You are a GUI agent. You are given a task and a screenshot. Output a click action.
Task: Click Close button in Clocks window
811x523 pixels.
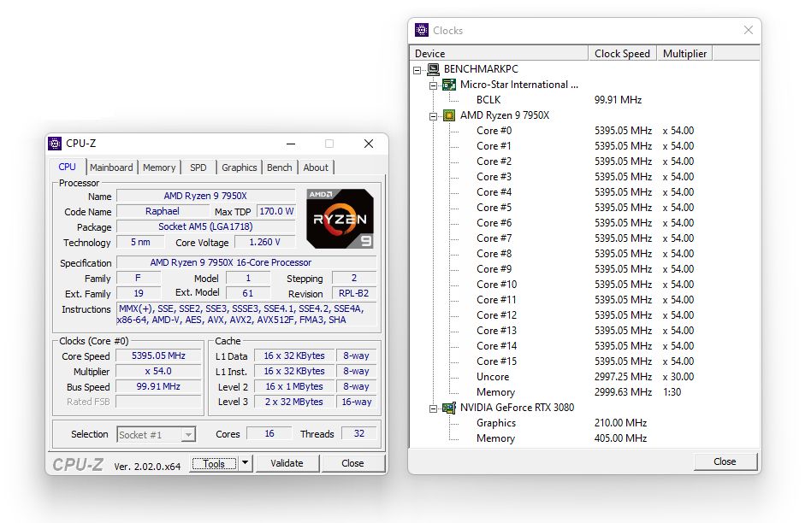(725, 461)
